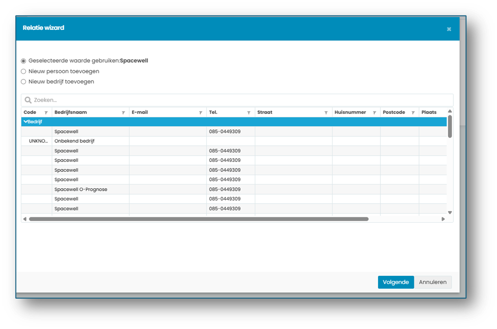Collapse the Bedrijf group row

(25, 122)
